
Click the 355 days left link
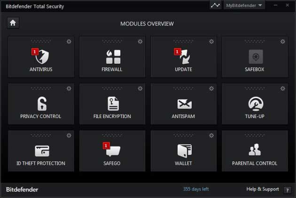pyautogui.click(x=196, y=189)
